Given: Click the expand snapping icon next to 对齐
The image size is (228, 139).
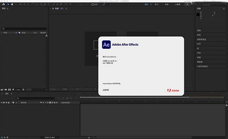Looking at the screenshot, I should coord(103,5).
